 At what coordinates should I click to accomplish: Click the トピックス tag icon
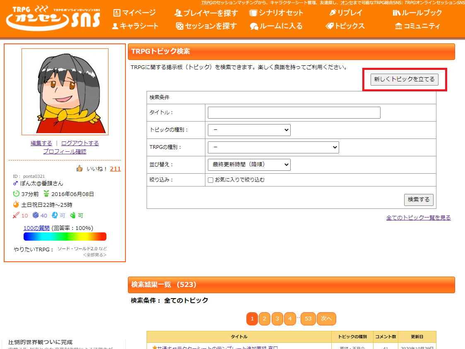tap(330, 26)
